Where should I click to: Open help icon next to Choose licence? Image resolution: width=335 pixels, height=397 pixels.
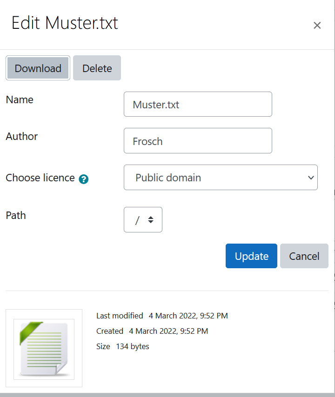coord(83,179)
